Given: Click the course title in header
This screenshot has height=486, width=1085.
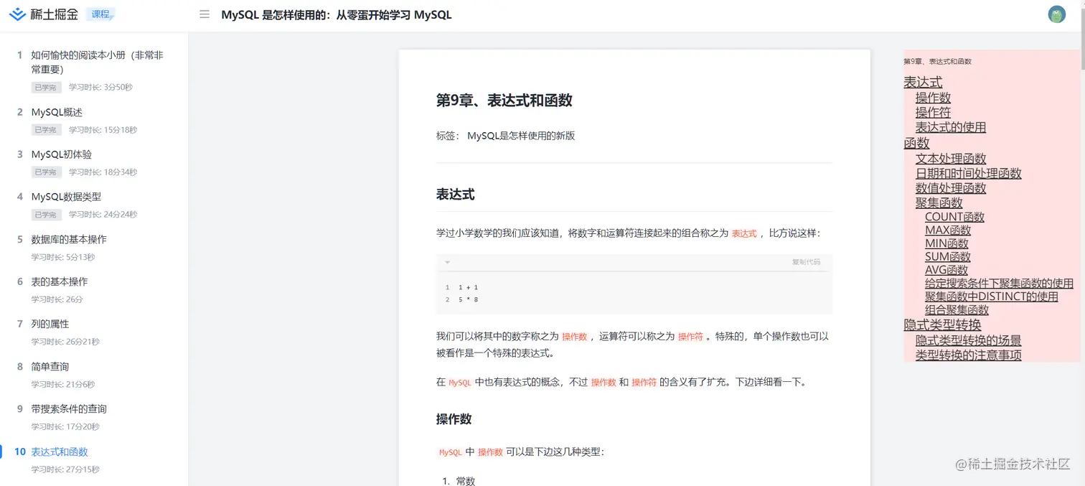Looking at the screenshot, I should point(337,14).
